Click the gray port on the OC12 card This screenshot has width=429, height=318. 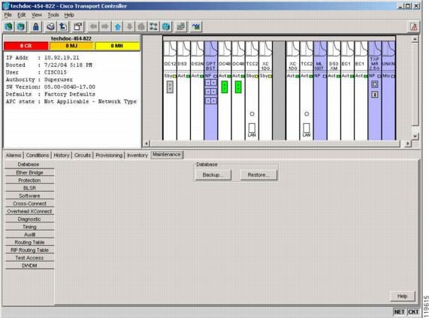[x=170, y=87]
